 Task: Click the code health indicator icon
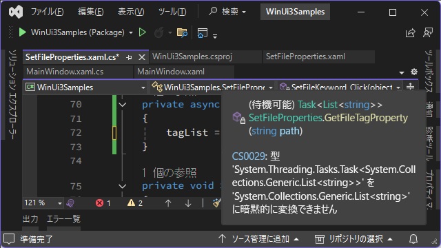(x=70, y=203)
